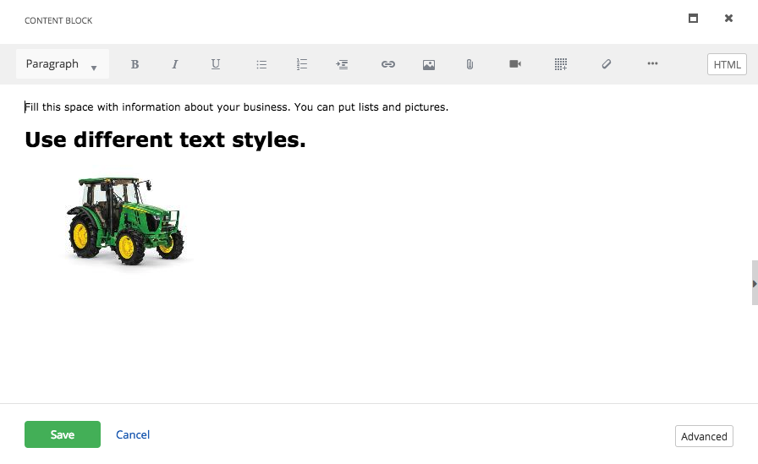Screen dimensions: 758x464
Task: Click the indent icon
Action: pyautogui.click(x=342, y=64)
